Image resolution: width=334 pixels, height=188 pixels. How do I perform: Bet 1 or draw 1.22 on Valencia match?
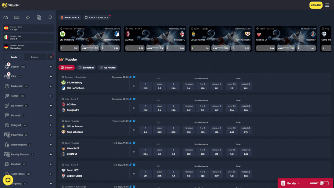(189, 152)
